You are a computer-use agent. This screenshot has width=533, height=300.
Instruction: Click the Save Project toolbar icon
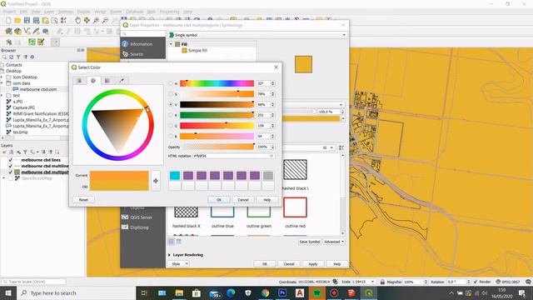(27, 21)
